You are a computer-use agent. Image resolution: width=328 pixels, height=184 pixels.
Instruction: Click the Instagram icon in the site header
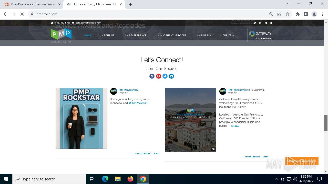[x=260, y=23]
